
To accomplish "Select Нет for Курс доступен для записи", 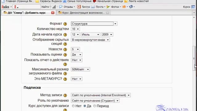I will click(x=73, y=106).
